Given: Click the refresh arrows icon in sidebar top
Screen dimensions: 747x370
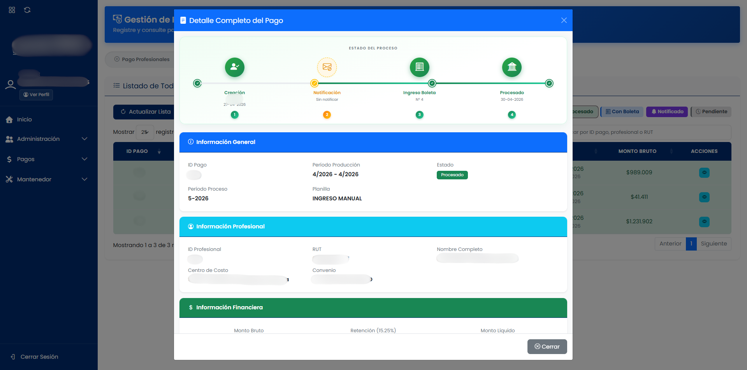Looking at the screenshot, I should click(27, 10).
